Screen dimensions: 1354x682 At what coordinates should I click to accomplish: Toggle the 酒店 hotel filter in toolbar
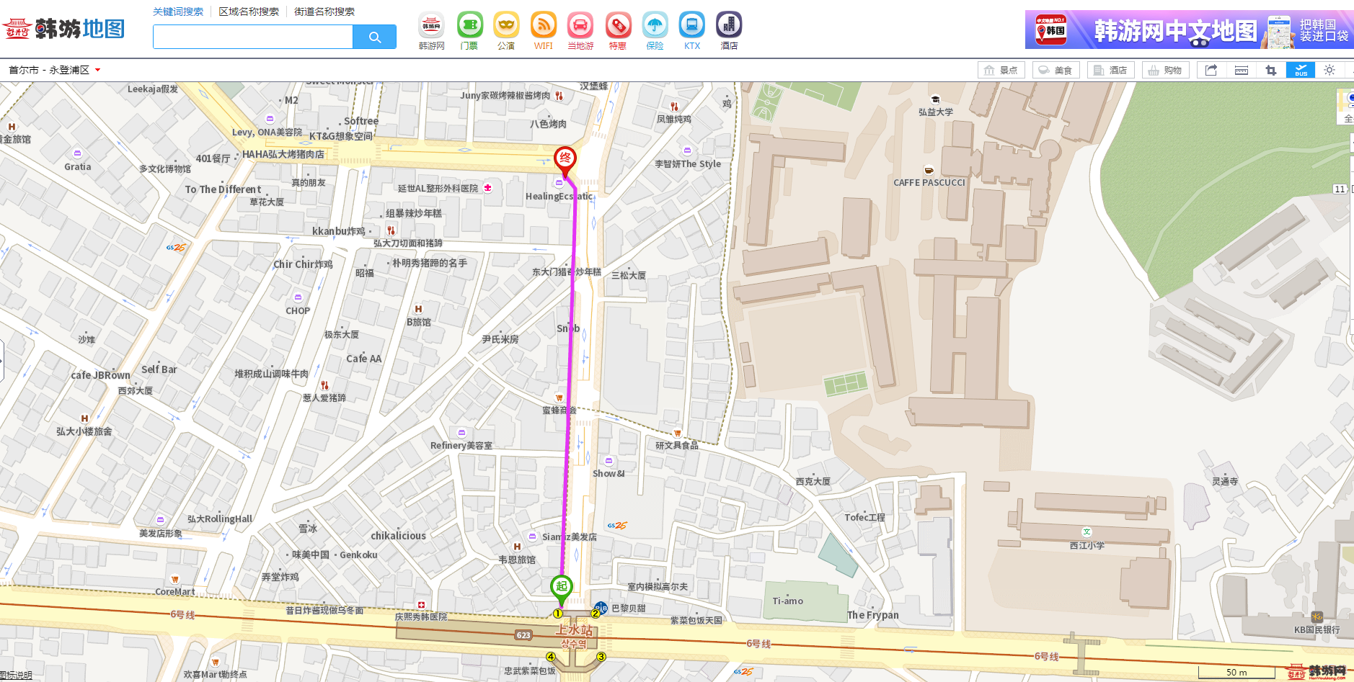[1110, 70]
